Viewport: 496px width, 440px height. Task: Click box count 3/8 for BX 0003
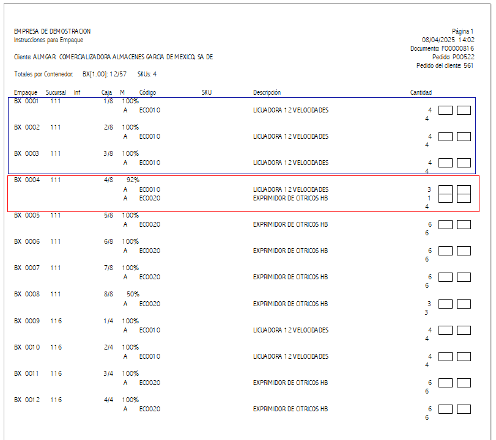click(x=108, y=153)
